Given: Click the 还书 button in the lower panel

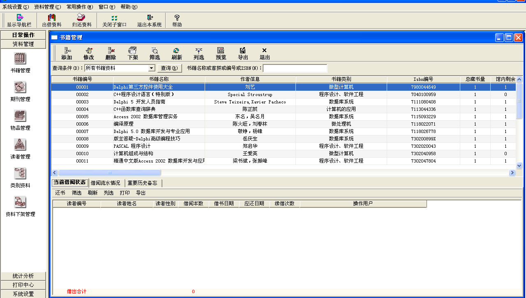Looking at the screenshot, I should click(x=60, y=193).
